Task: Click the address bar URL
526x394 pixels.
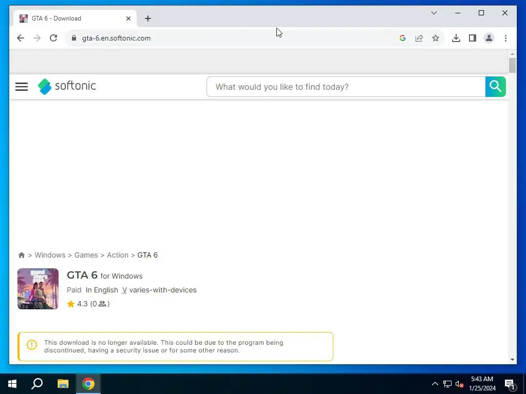Action: [x=116, y=38]
